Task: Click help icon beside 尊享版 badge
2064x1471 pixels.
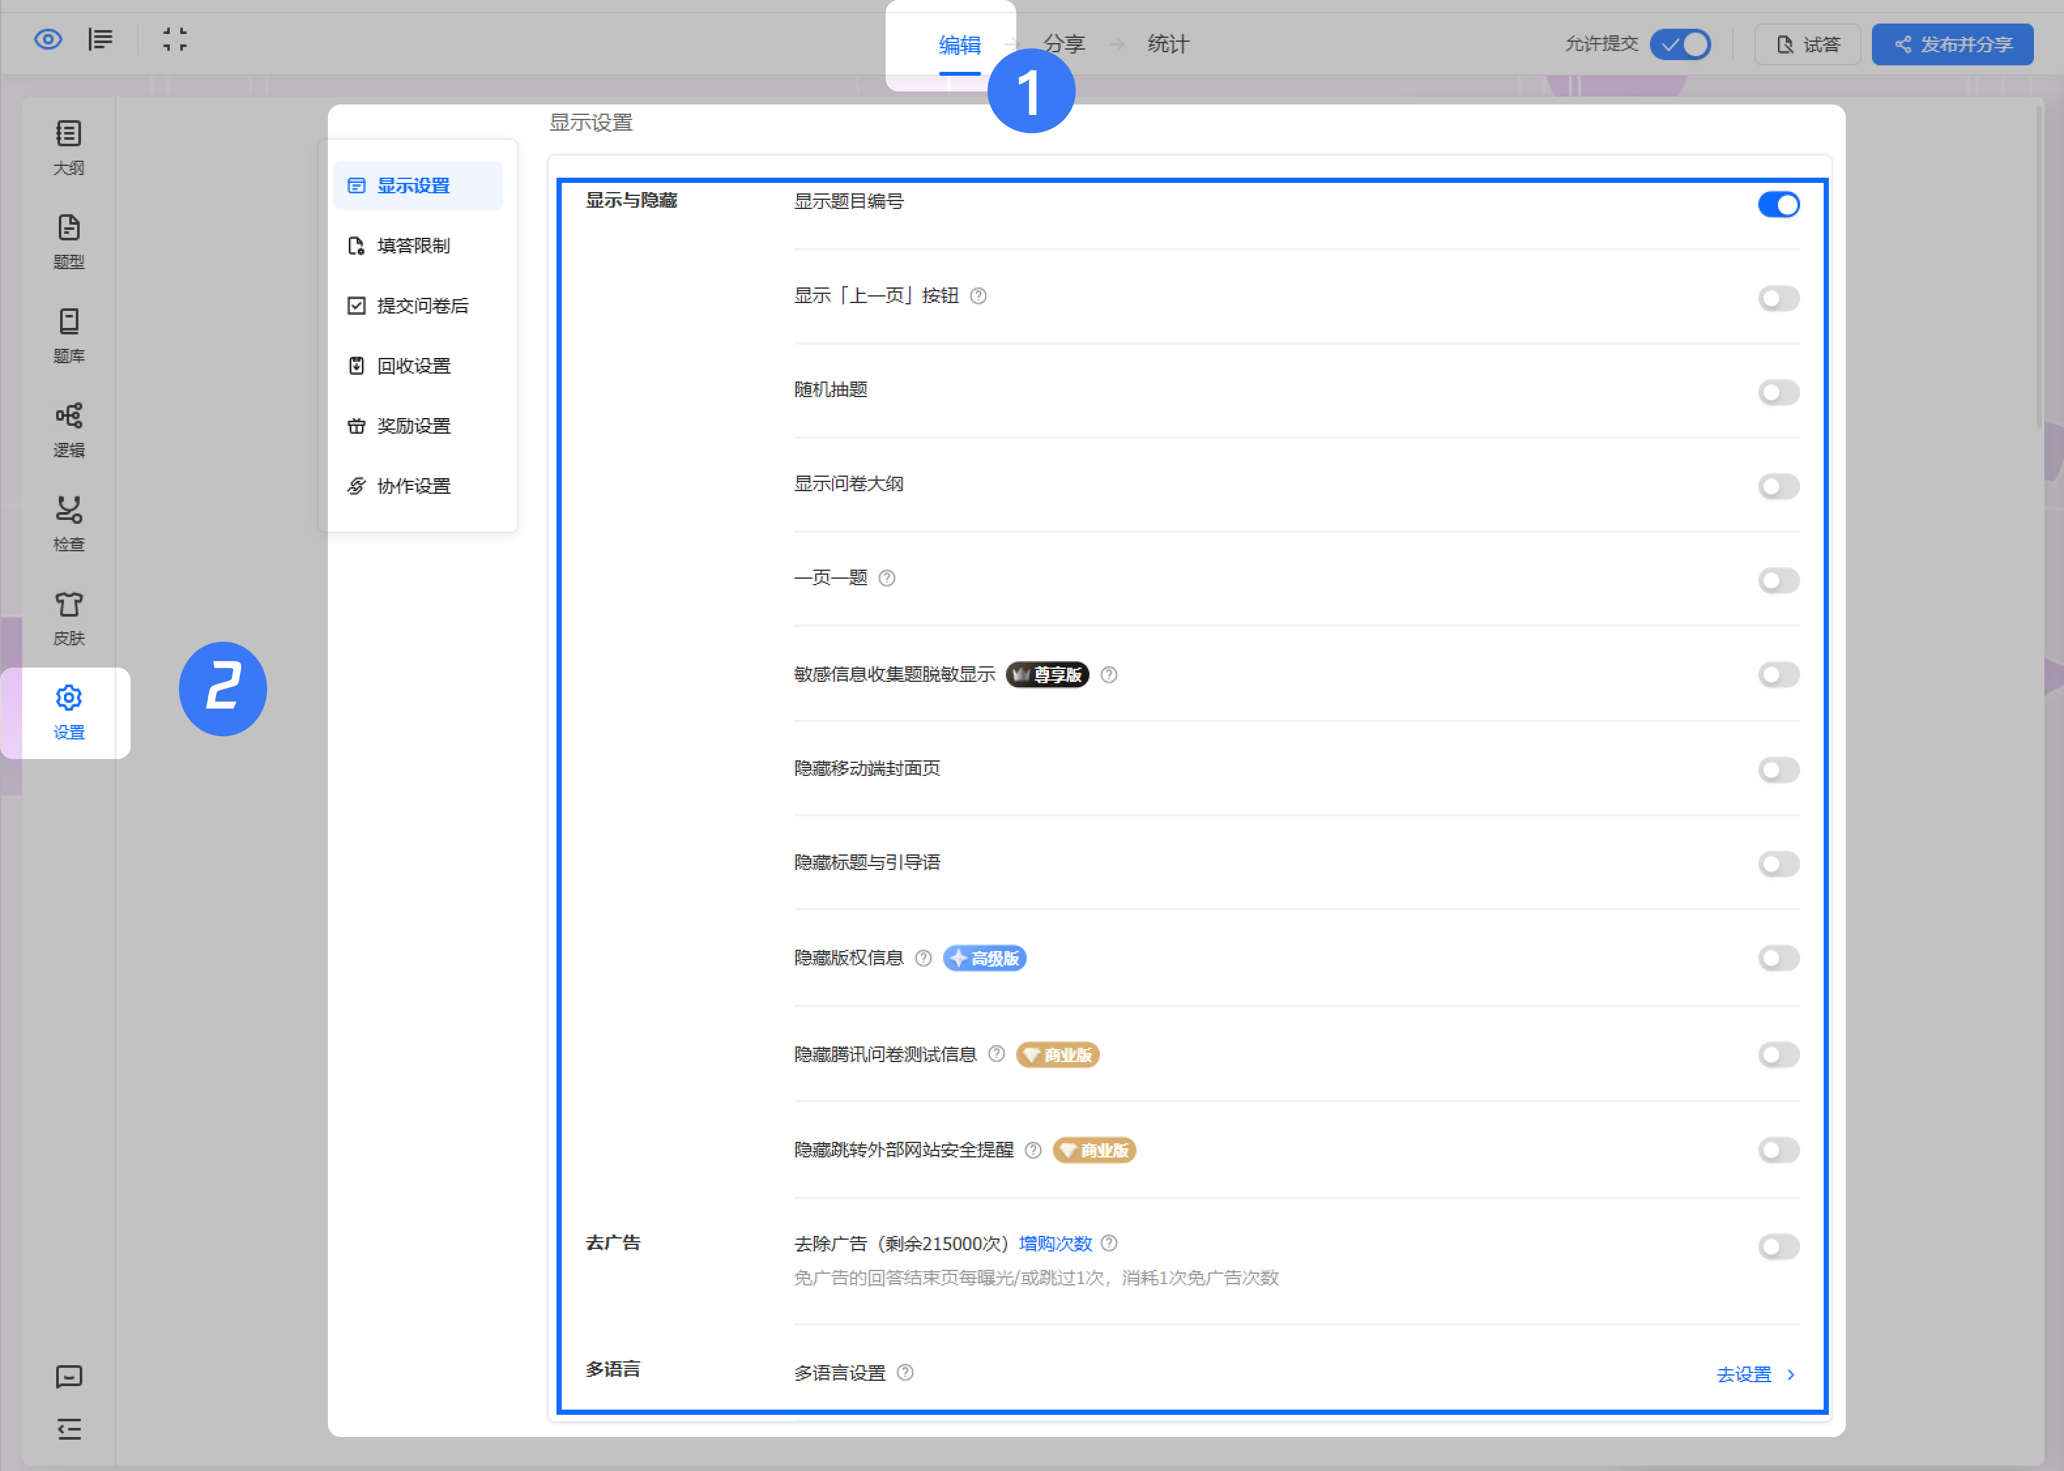Action: pos(1110,675)
